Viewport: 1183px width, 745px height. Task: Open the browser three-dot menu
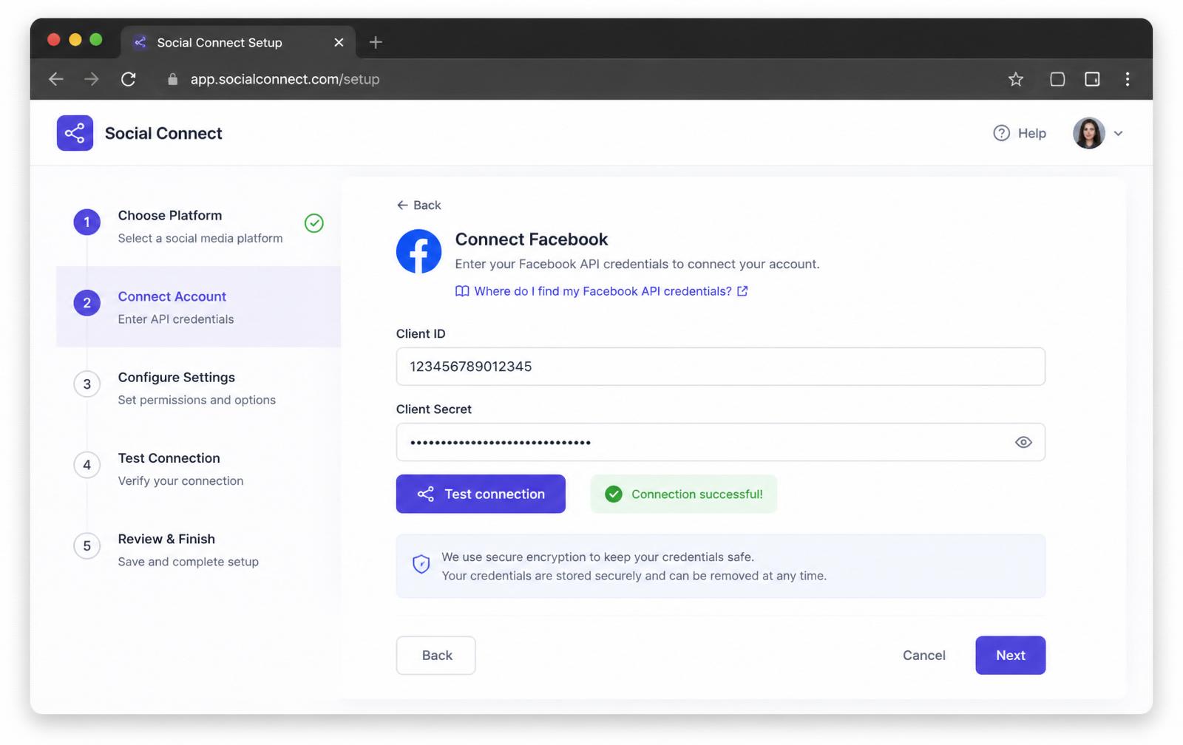1128,79
